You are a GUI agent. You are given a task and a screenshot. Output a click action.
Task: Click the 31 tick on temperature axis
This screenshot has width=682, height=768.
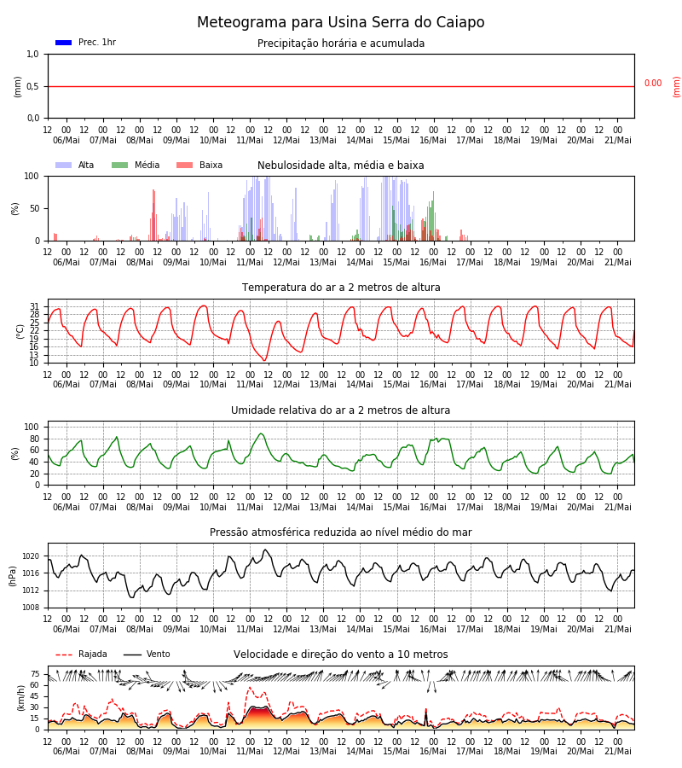pyautogui.click(x=34, y=306)
